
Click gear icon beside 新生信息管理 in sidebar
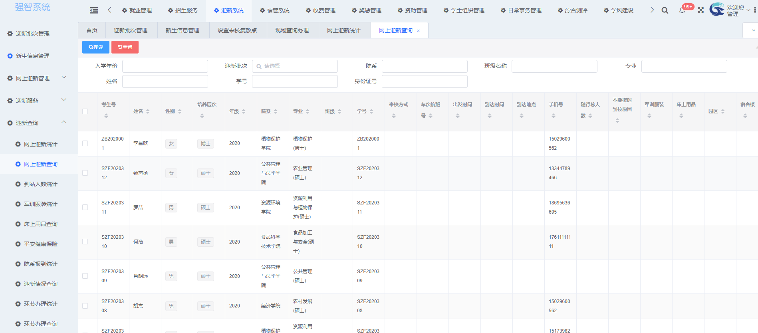(10, 56)
